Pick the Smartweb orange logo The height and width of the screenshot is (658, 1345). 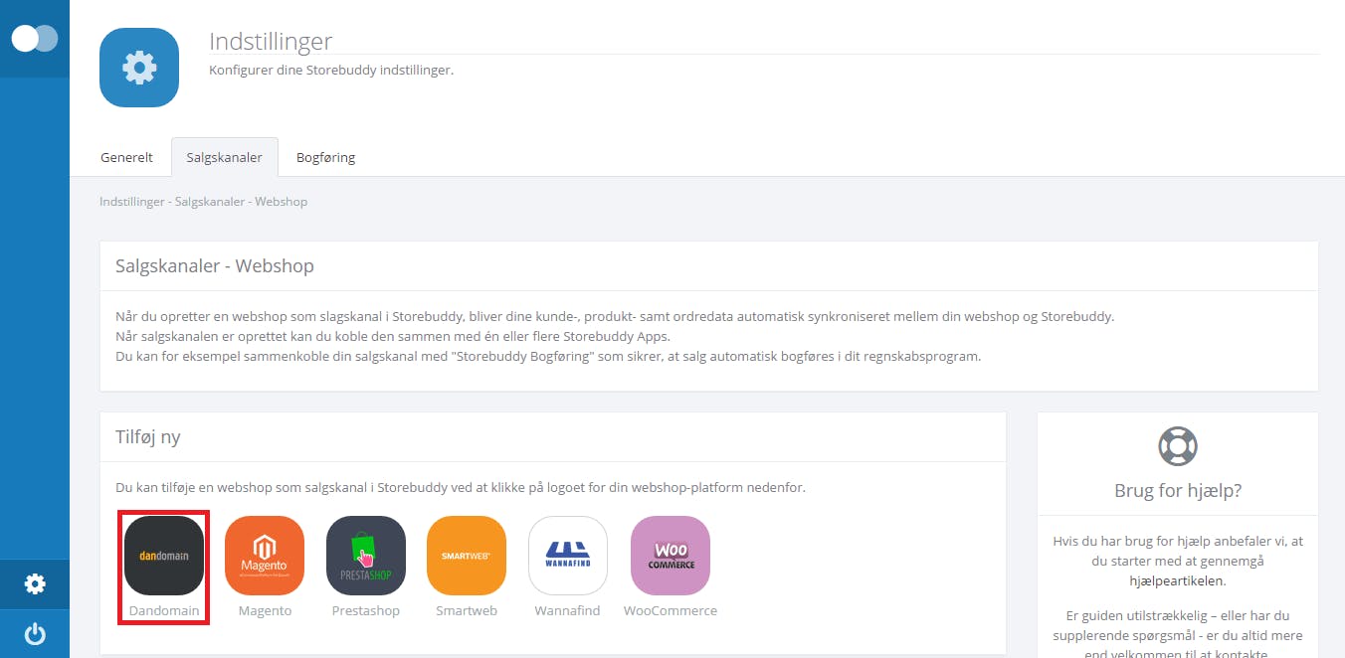point(467,555)
